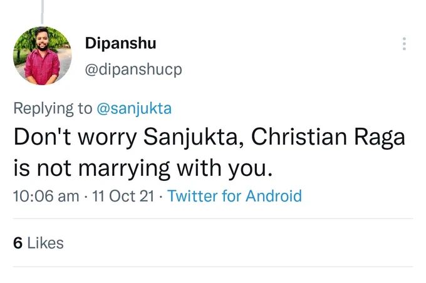Click the 11 Oct 21 date
Viewport: 426px width, 283px height.
[x=123, y=196]
